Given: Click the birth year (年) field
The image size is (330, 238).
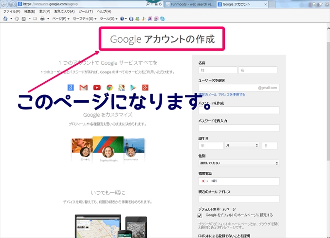Looking at the screenshot, I should coord(211,146).
